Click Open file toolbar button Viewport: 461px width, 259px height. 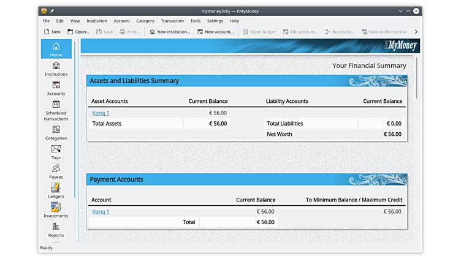point(78,32)
